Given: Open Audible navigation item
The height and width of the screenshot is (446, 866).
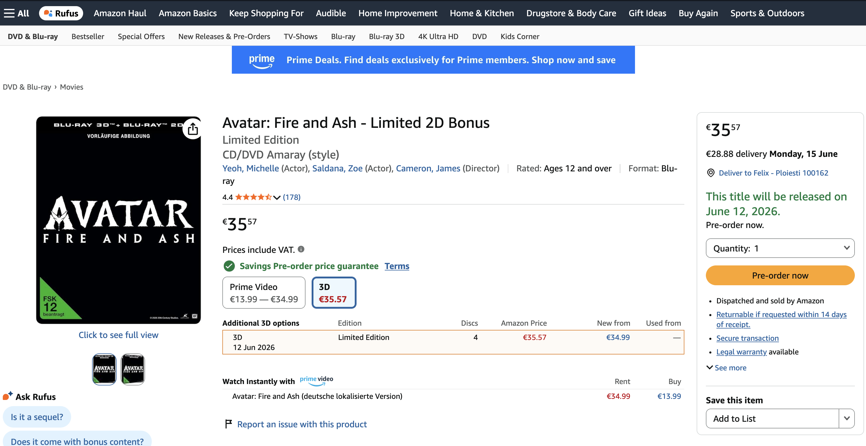Looking at the screenshot, I should (331, 13).
